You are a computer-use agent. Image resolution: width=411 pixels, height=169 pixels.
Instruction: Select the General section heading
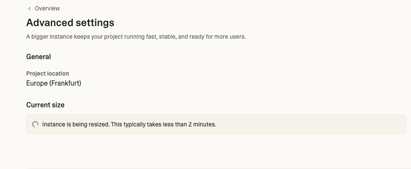pyautogui.click(x=39, y=56)
